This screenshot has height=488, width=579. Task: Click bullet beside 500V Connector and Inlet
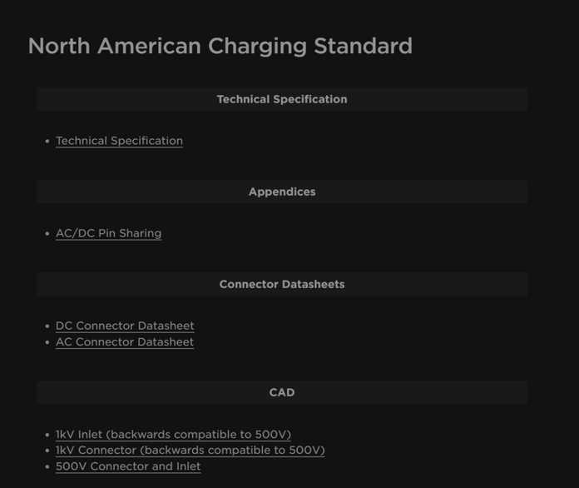[47, 466]
